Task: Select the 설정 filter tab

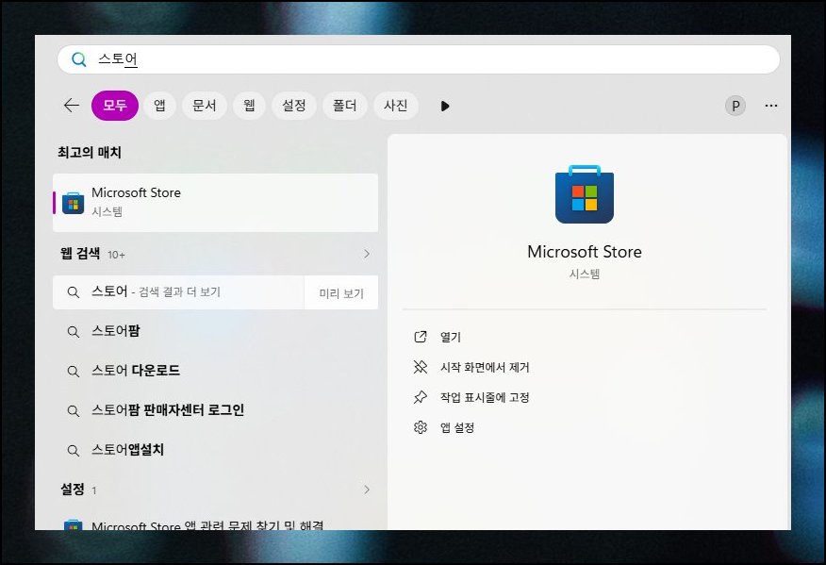Action: [x=294, y=106]
